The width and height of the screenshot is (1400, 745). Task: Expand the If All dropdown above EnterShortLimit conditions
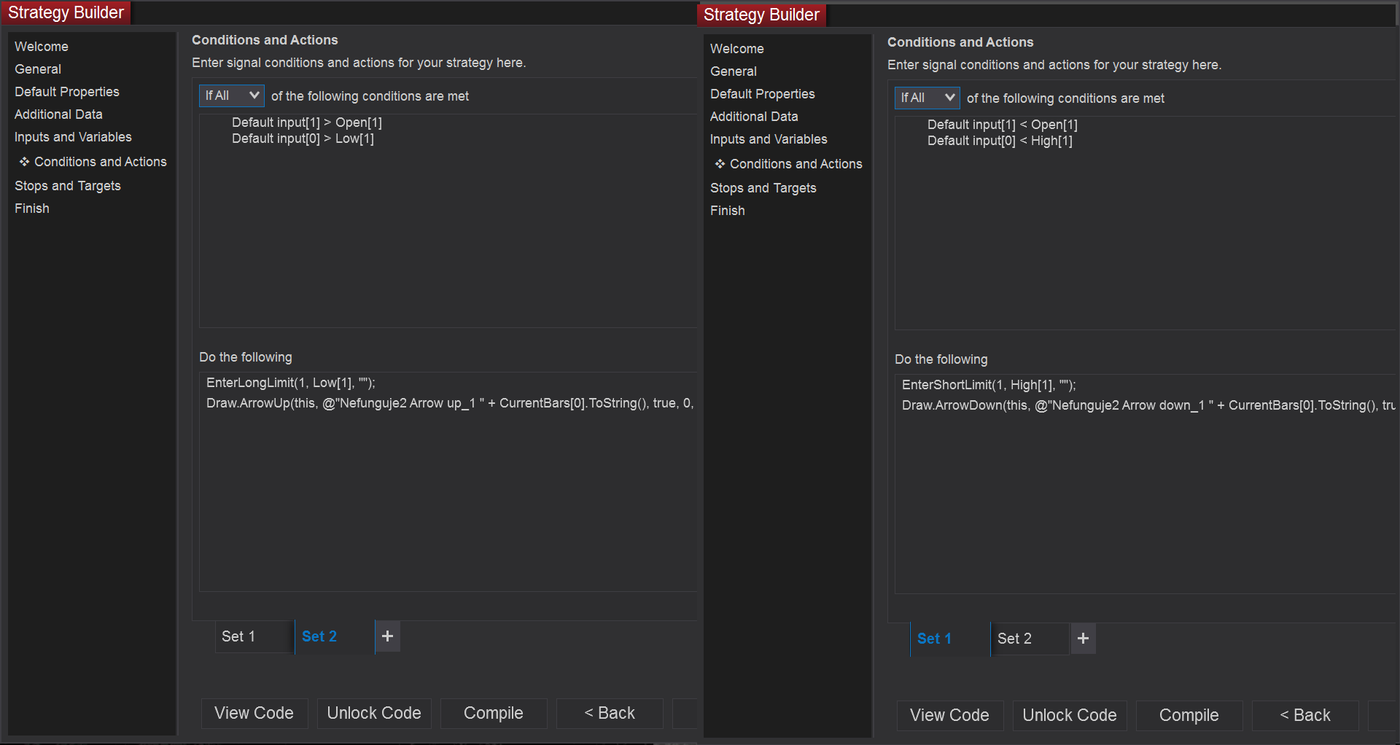coord(927,98)
